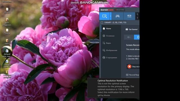
Task: Open the Optimal Resolution Notification popup
Action: pos(113,88)
